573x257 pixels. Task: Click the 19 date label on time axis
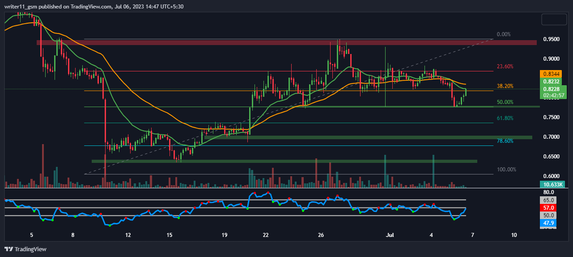click(x=224, y=235)
